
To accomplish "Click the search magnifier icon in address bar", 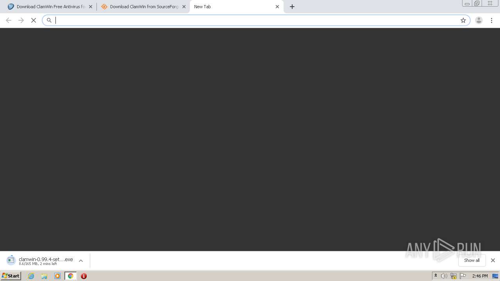I will coord(49,20).
